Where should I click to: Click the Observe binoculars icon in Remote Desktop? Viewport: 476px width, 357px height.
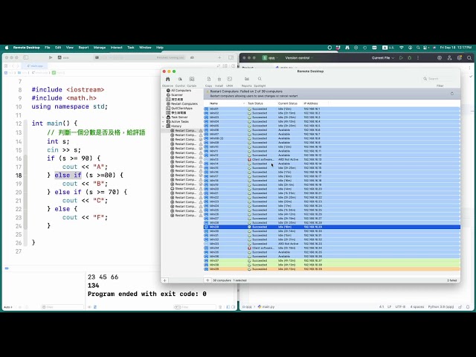167,80
